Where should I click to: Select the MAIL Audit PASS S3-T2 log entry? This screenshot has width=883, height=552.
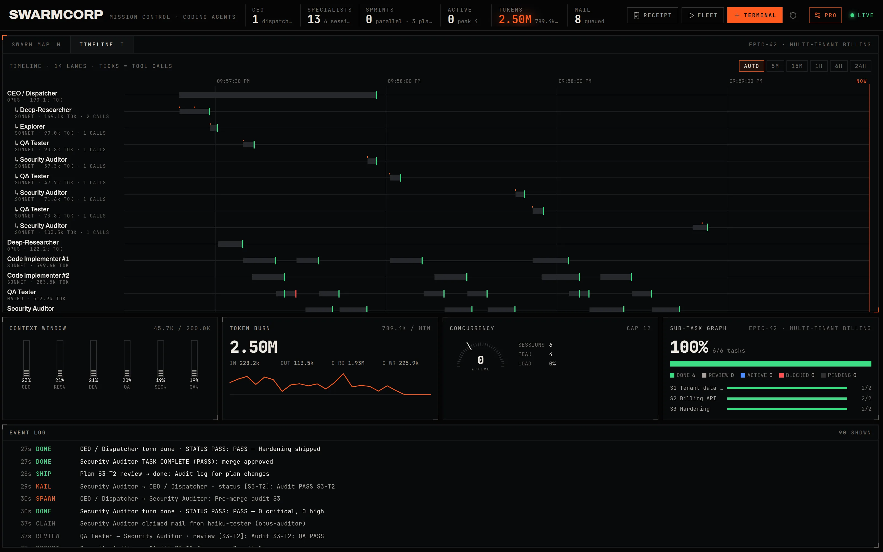click(440, 487)
